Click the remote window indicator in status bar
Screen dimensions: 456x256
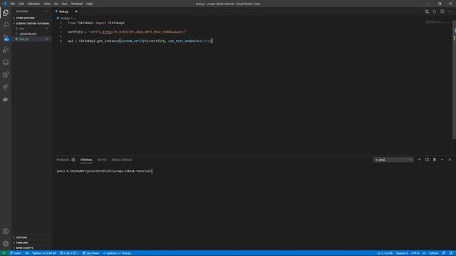pyautogui.click(x=4, y=253)
